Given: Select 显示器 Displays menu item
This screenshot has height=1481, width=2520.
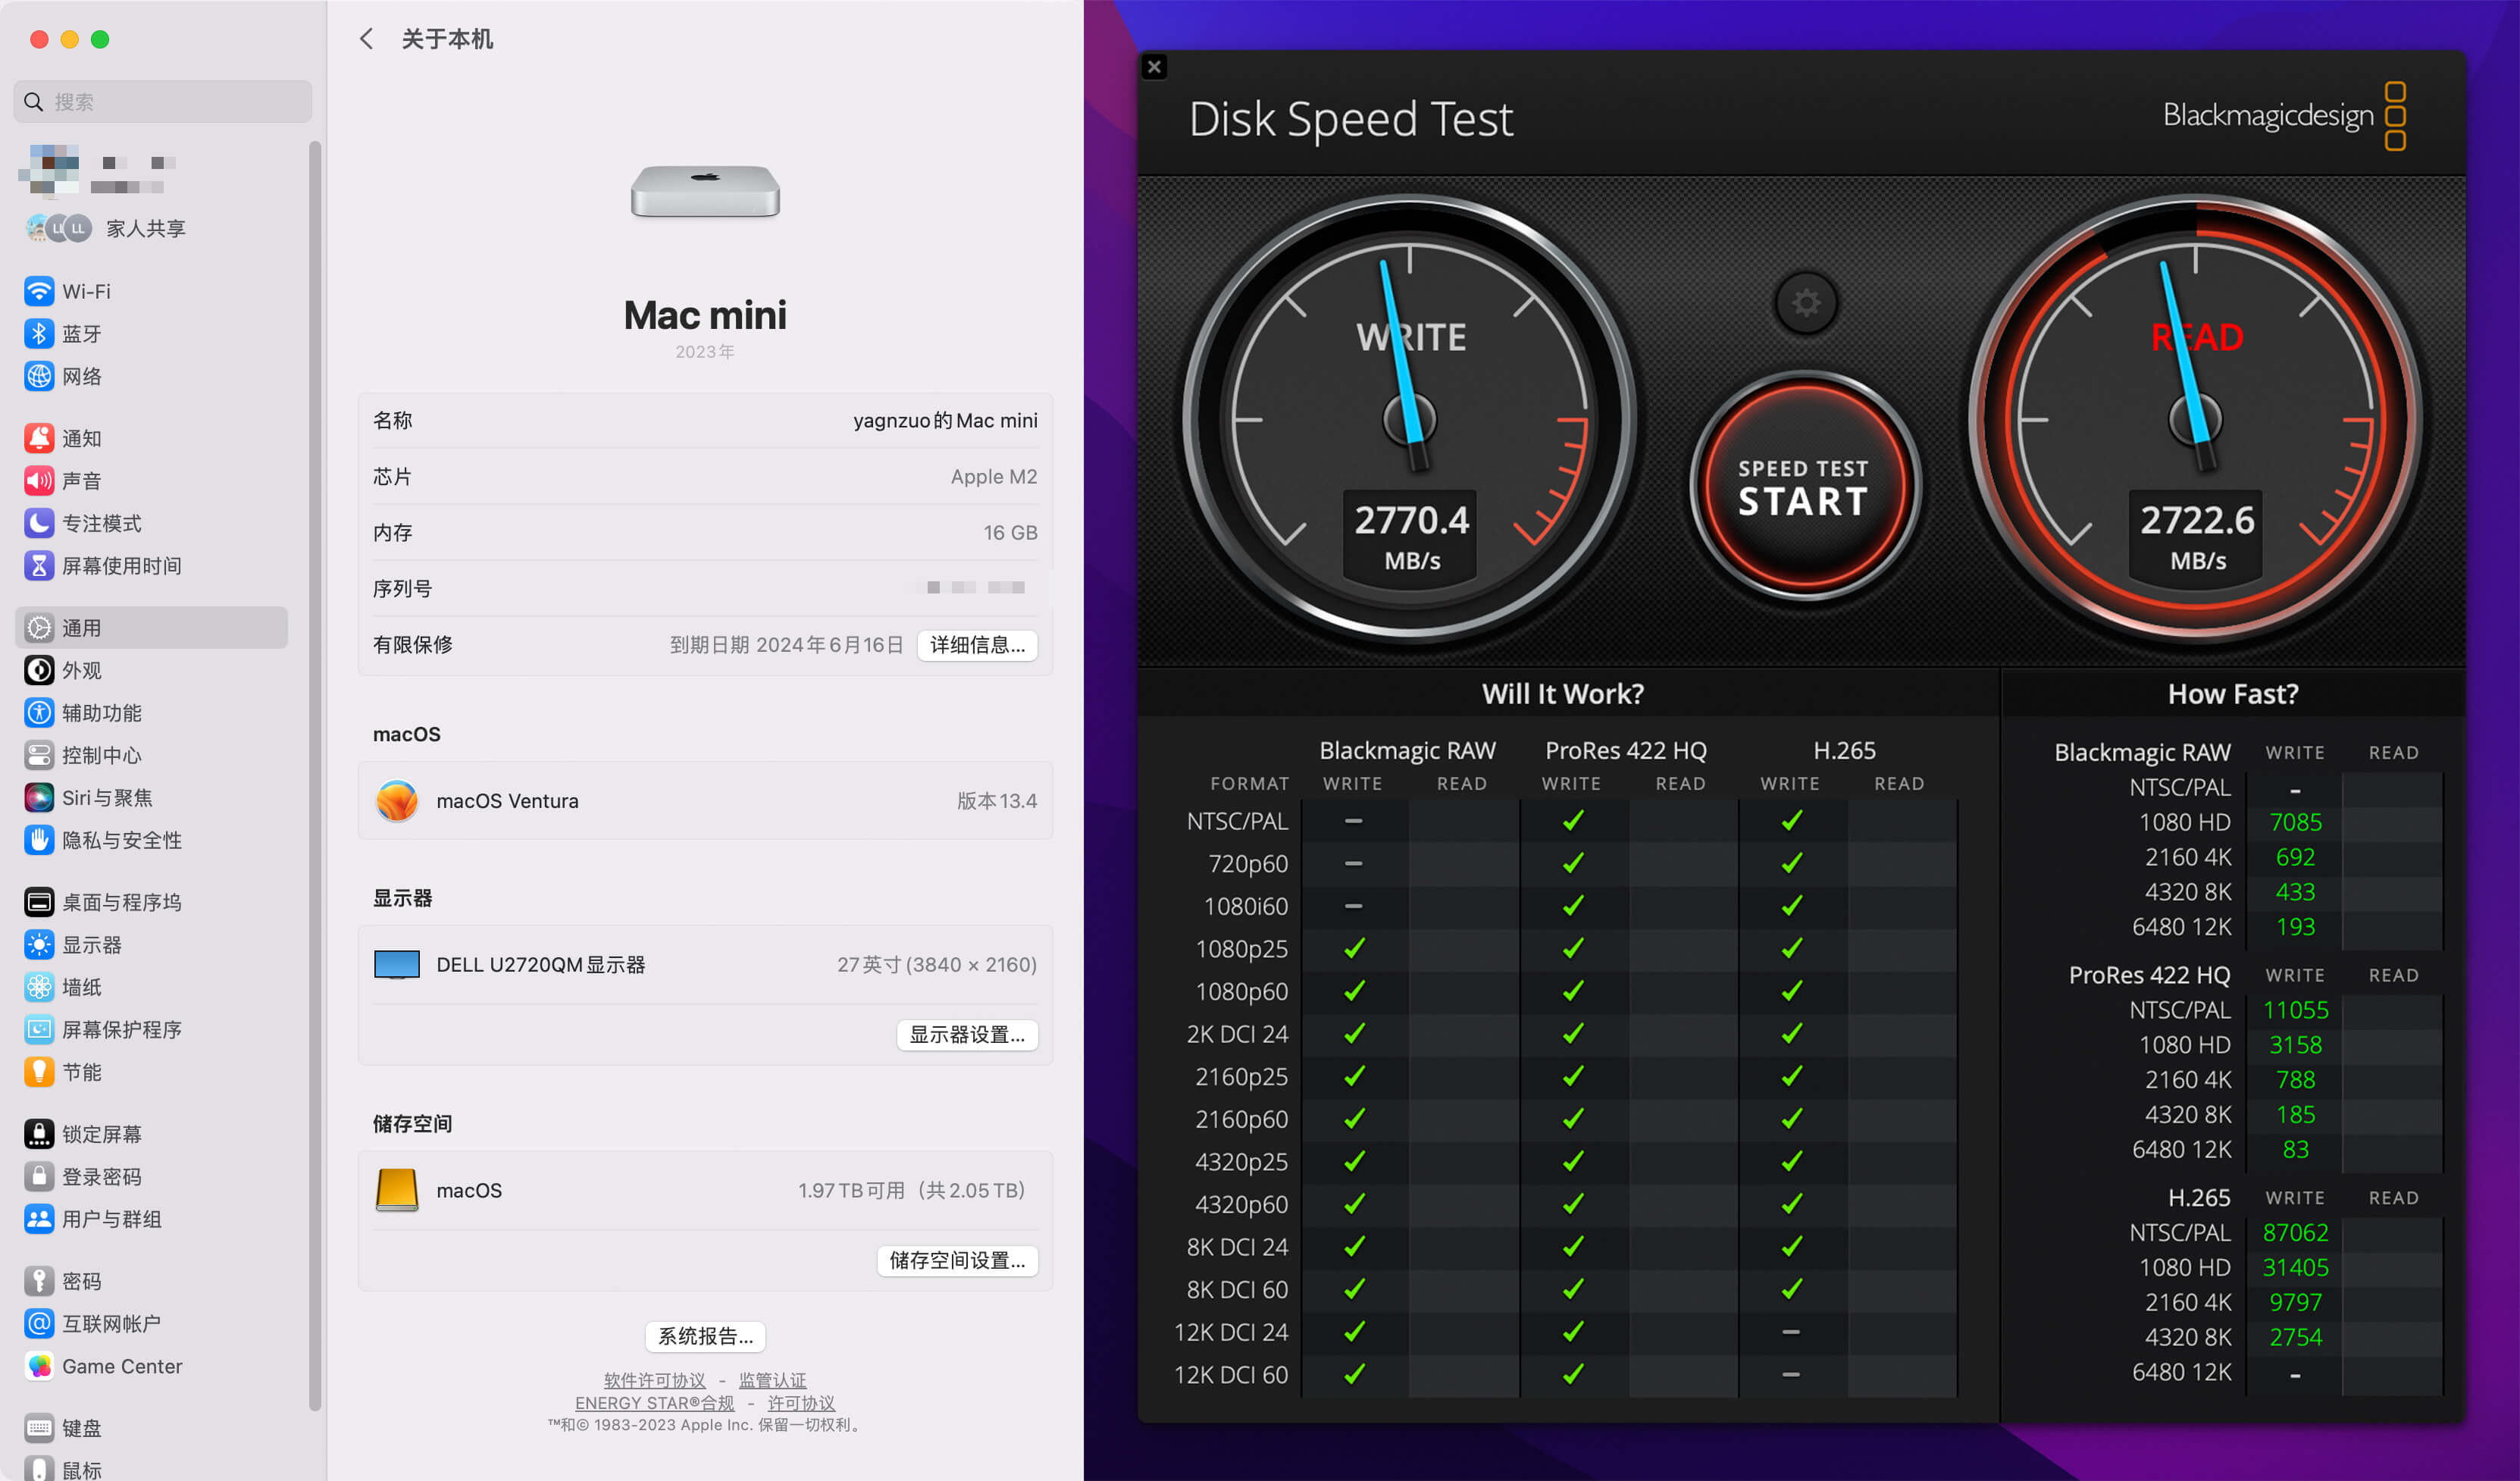Looking at the screenshot, I should click(91, 945).
